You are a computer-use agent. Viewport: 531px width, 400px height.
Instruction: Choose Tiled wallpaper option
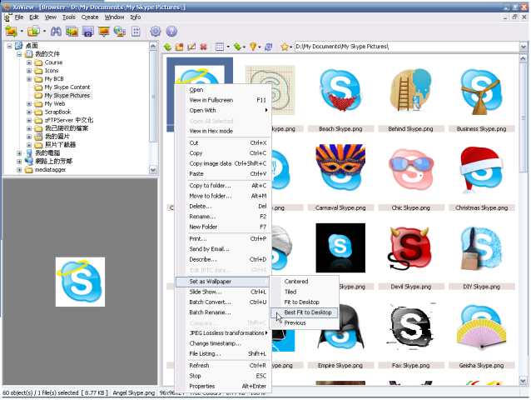(x=305, y=292)
